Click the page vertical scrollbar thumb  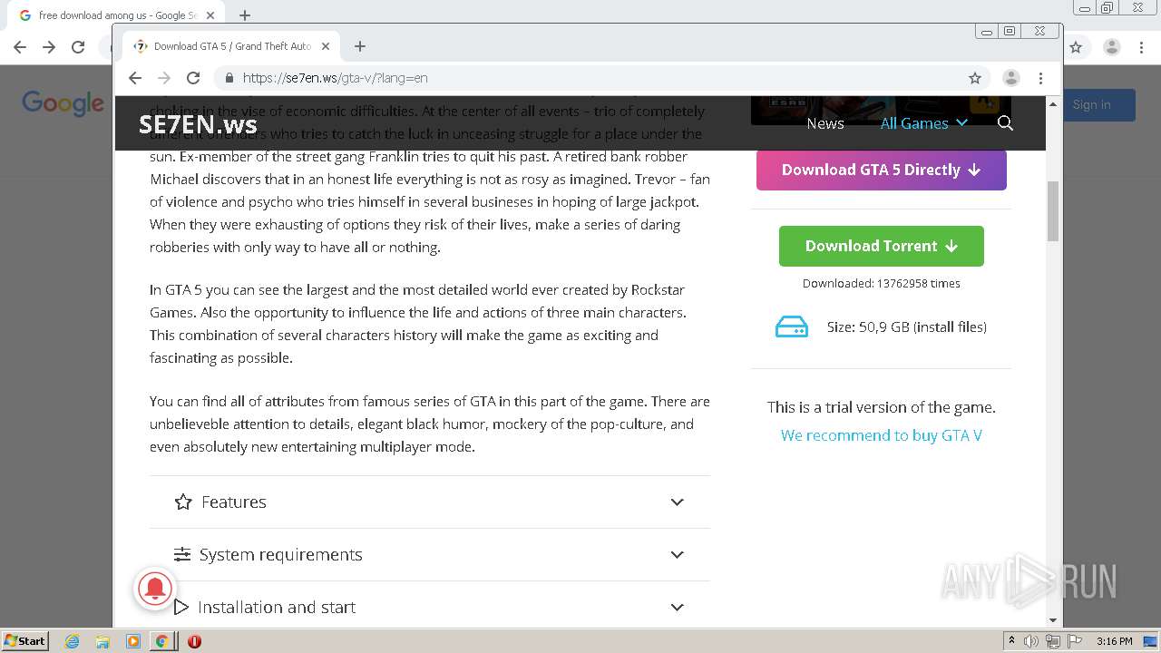1053,211
